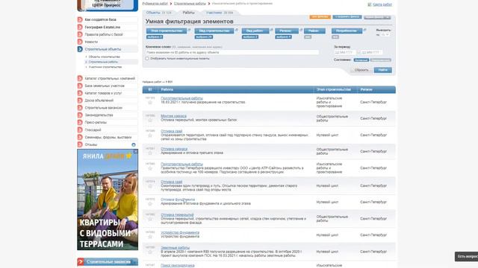
Task: Click the period start date field
Action: tap(345, 52)
